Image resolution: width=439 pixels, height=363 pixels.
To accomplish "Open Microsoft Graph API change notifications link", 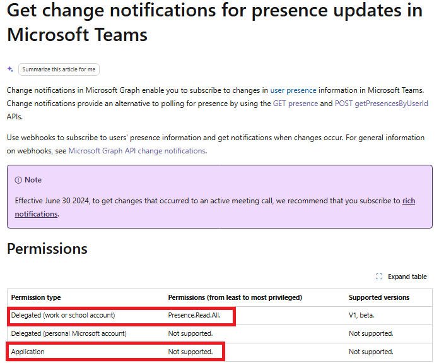I will 138,151.
